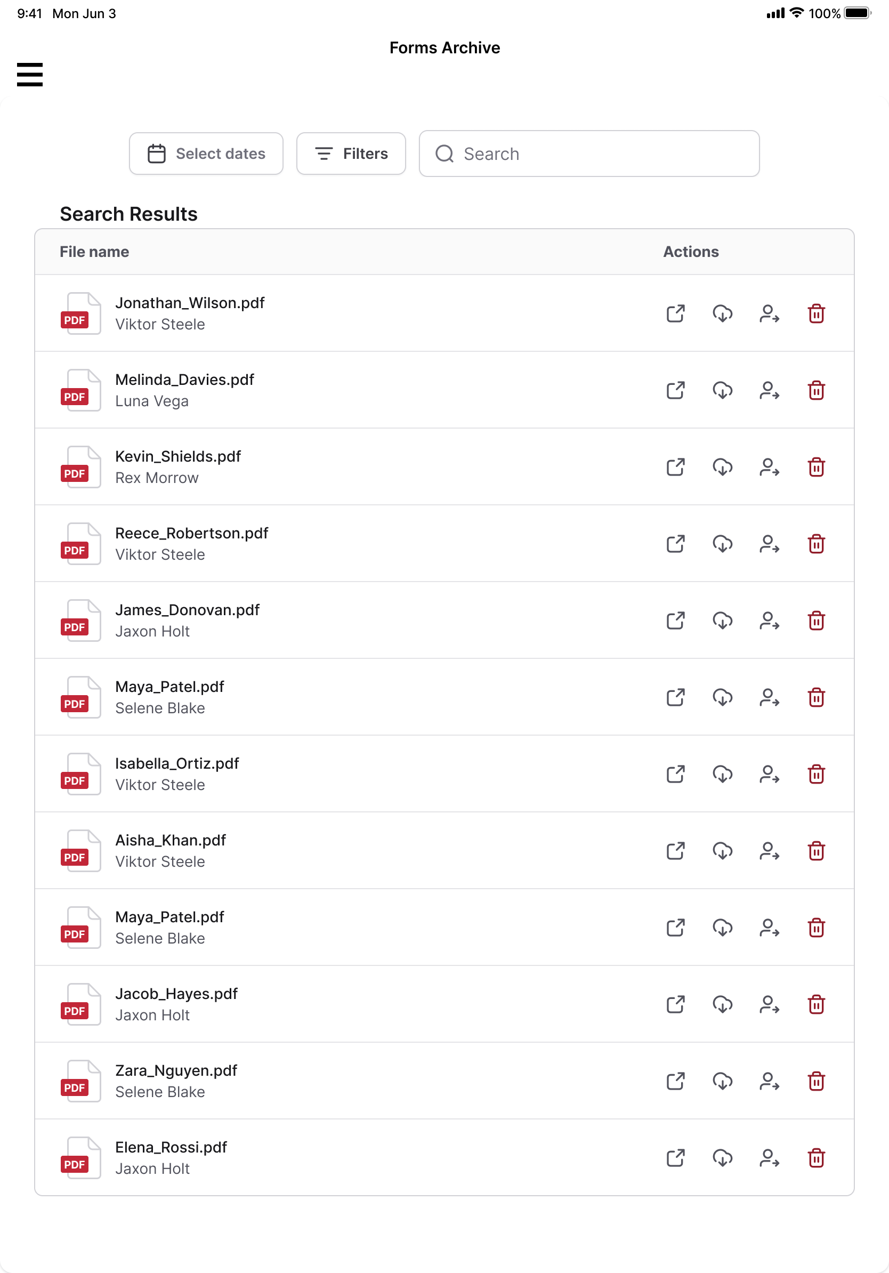Download Elena_Rossi.pdf
Image resolution: width=889 pixels, height=1273 pixels.
(723, 1158)
